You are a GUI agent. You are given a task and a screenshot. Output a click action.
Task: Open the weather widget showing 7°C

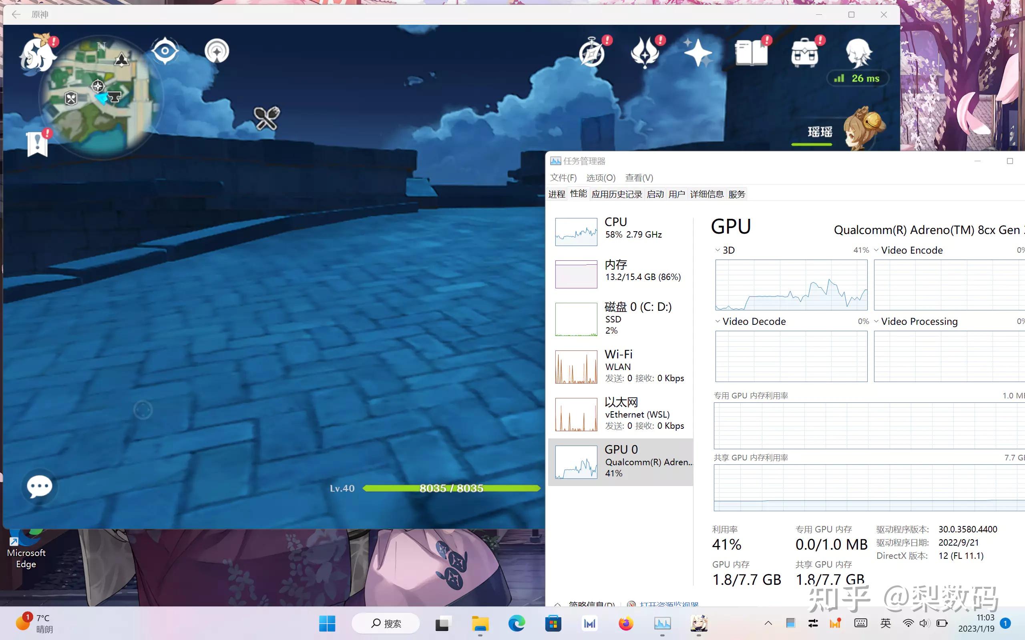pos(35,623)
